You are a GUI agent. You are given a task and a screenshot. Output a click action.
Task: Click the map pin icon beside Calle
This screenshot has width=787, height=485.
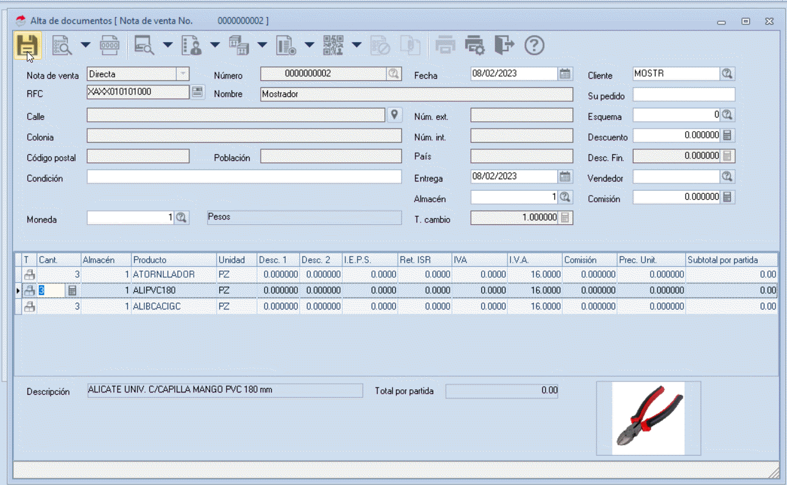(x=394, y=115)
